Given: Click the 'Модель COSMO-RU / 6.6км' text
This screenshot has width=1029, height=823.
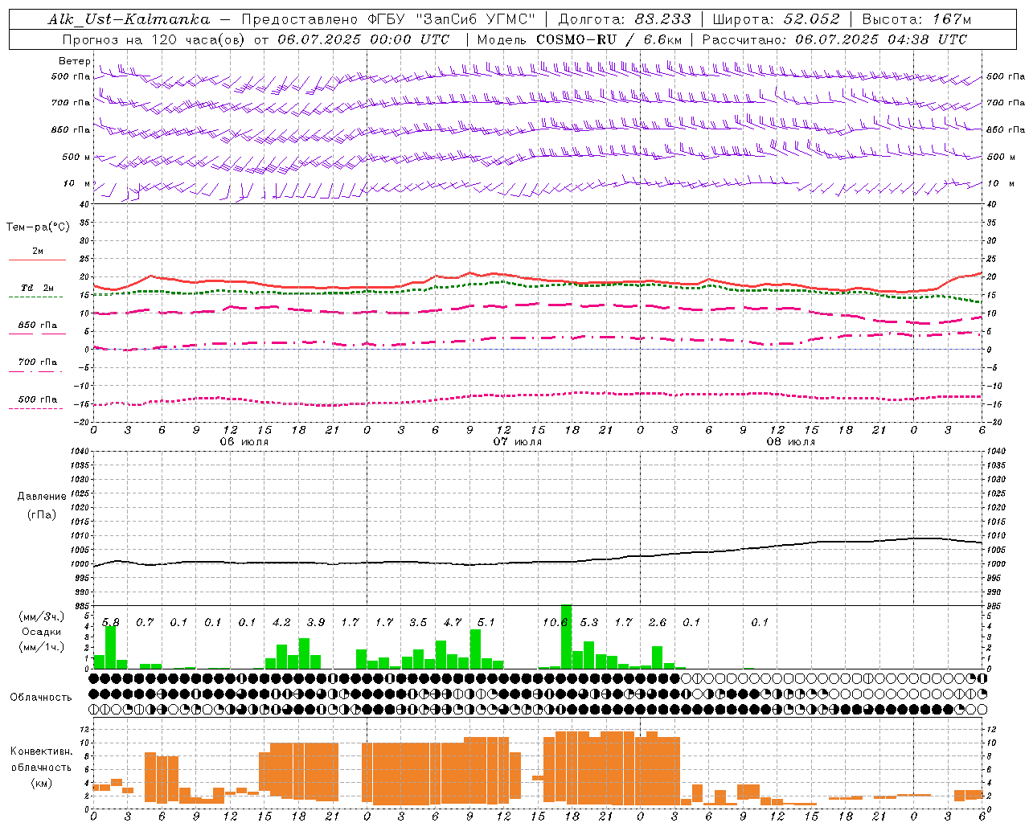Looking at the screenshot, I should click(578, 39).
